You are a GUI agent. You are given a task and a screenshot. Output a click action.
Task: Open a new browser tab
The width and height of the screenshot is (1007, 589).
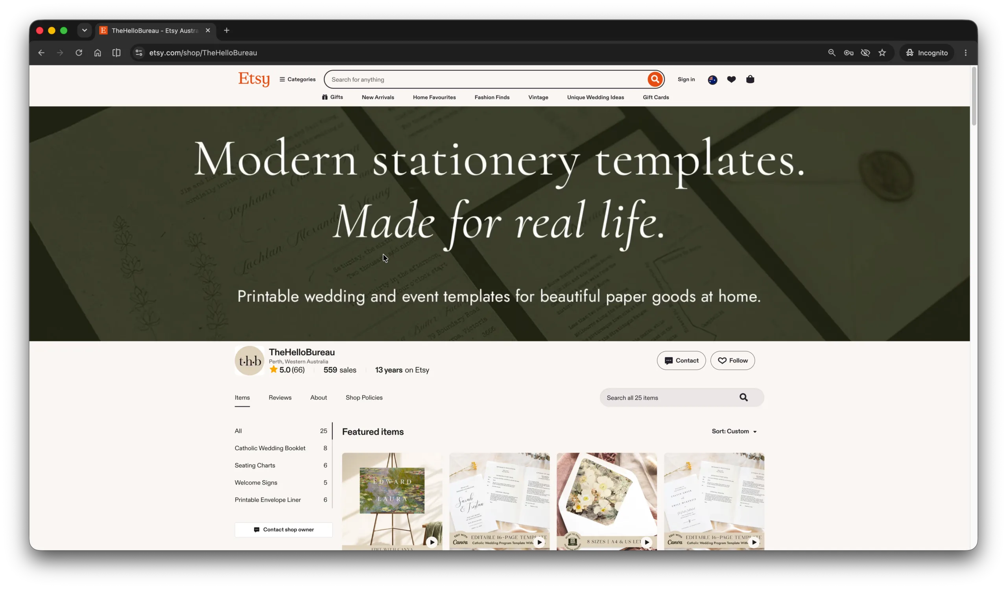[227, 30]
